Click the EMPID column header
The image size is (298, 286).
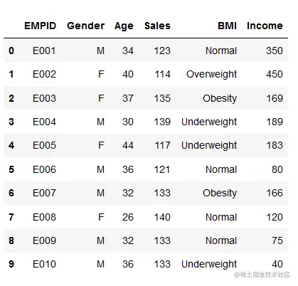tap(41, 26)
